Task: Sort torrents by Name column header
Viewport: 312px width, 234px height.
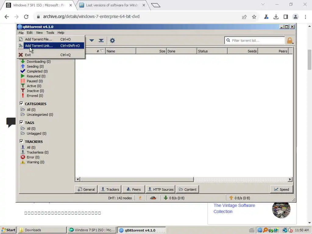Action: pyautogui.click(x=121, y=51)
